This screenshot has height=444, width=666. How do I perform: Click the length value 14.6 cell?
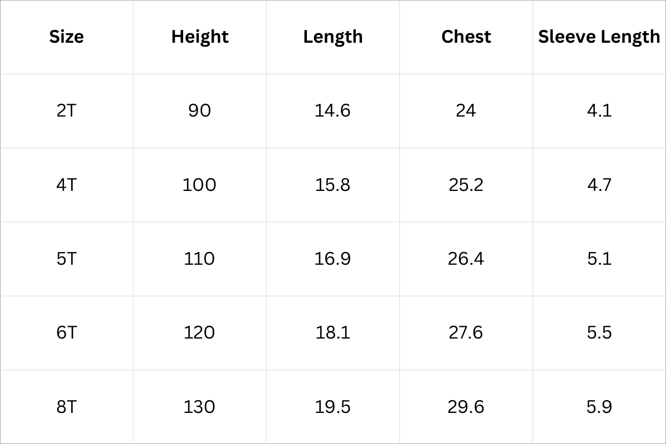333,110
